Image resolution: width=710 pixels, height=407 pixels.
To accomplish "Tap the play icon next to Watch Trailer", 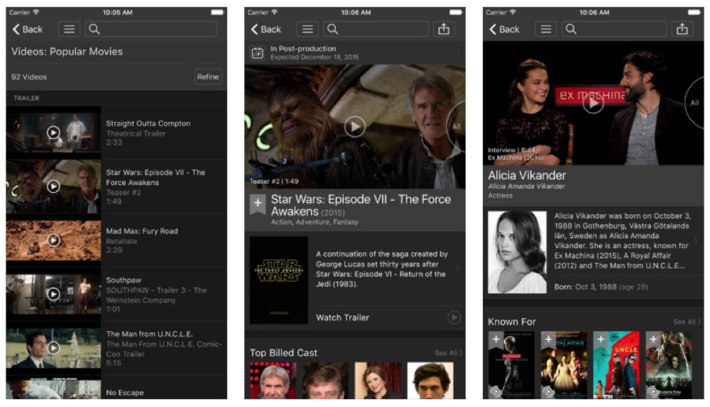I will click(x=454, y=318).
